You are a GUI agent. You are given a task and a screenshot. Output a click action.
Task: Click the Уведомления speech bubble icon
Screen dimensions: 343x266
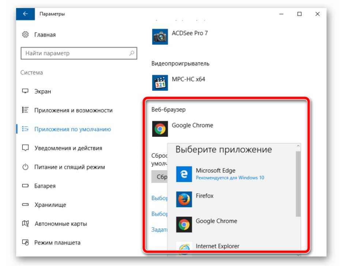pos(25,148)
